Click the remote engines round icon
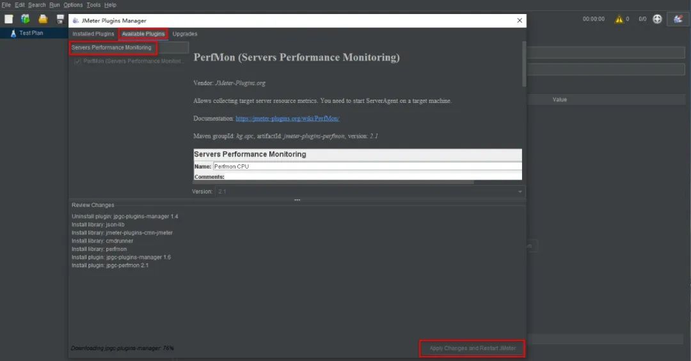 click(x=657, y=19)
